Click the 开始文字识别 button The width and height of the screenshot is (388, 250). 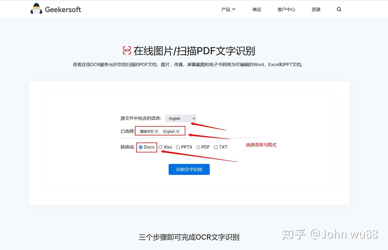pyautogui.click(x=189, y=169)
